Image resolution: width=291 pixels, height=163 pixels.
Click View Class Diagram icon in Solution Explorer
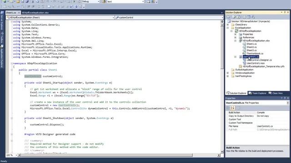coord(253,17)
